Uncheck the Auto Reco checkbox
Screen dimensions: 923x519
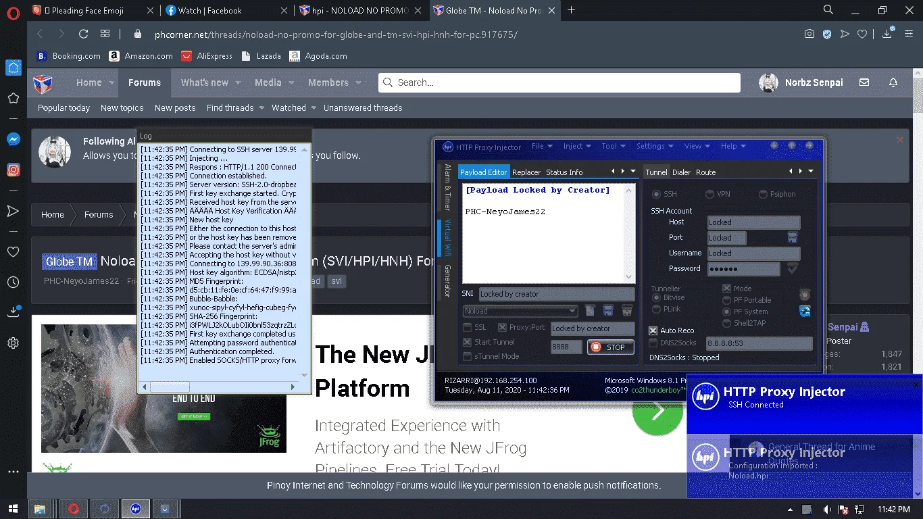point(653,330)
